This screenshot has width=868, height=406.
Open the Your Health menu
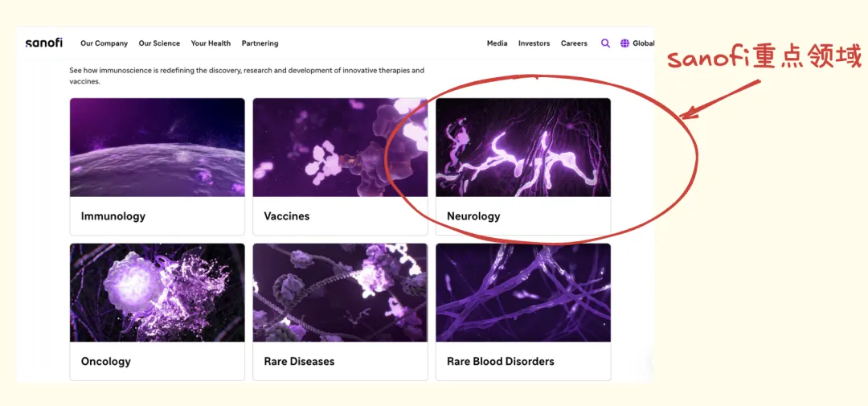click(x=211, y=43)
